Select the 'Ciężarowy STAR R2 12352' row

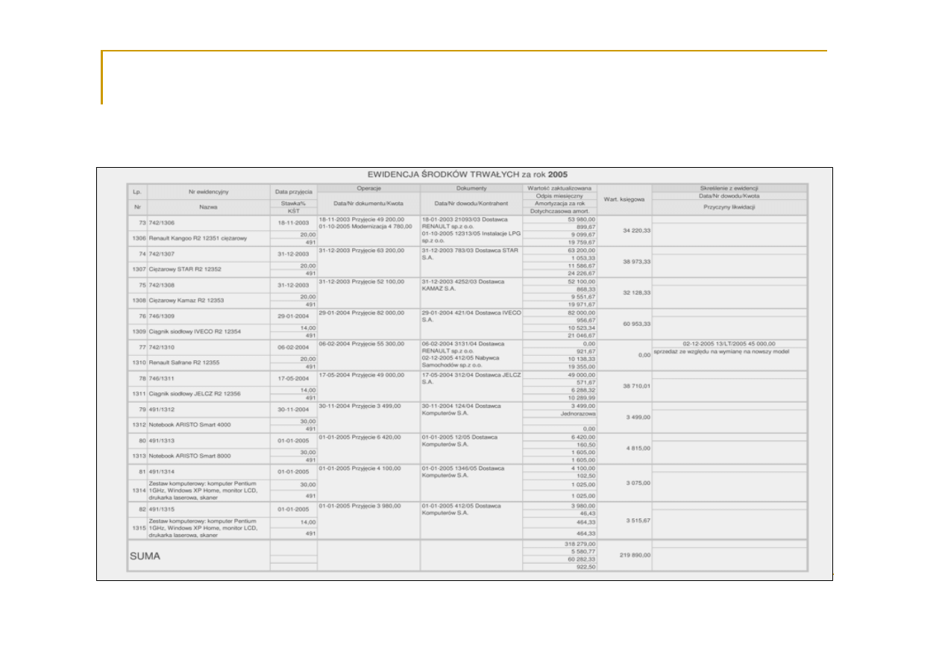(x=183, y=269)
